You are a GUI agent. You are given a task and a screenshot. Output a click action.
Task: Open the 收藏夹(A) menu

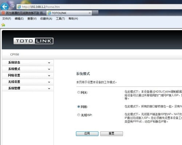click(46, 19)
